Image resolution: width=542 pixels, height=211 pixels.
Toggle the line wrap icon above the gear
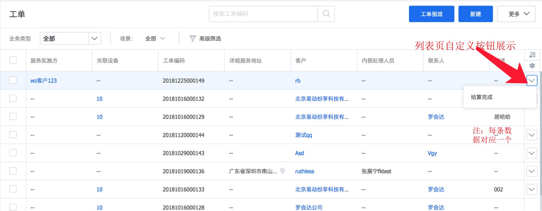pyautogui.click(x=532, y=55)
